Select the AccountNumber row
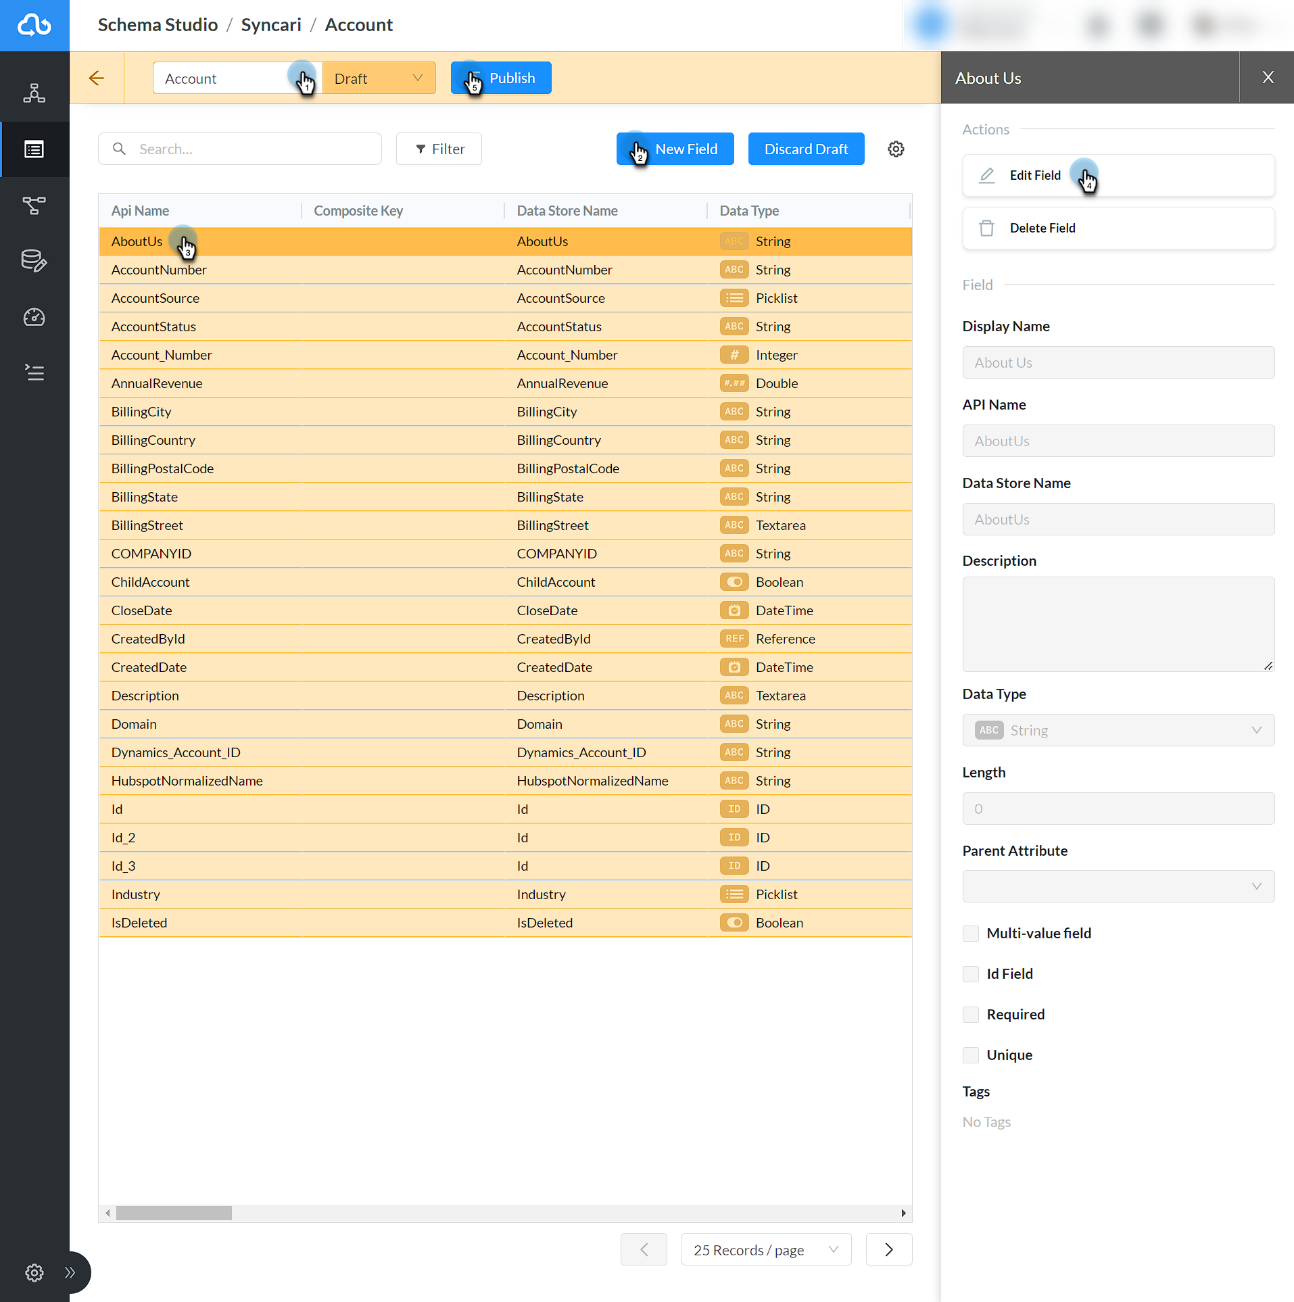 click(506, 270)
